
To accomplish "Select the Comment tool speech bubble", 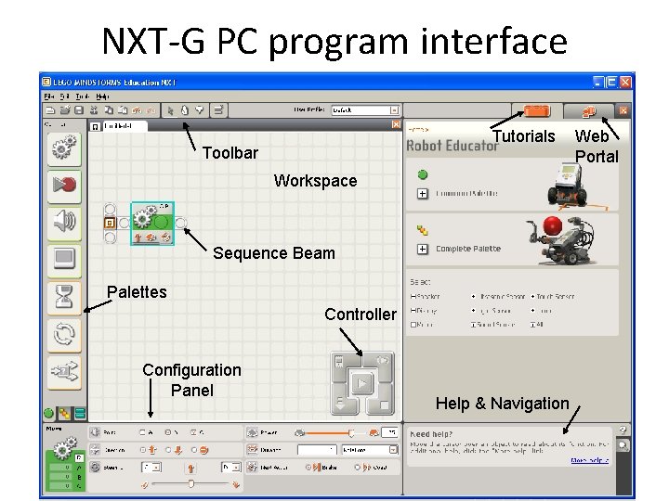I will click(199, 110).
